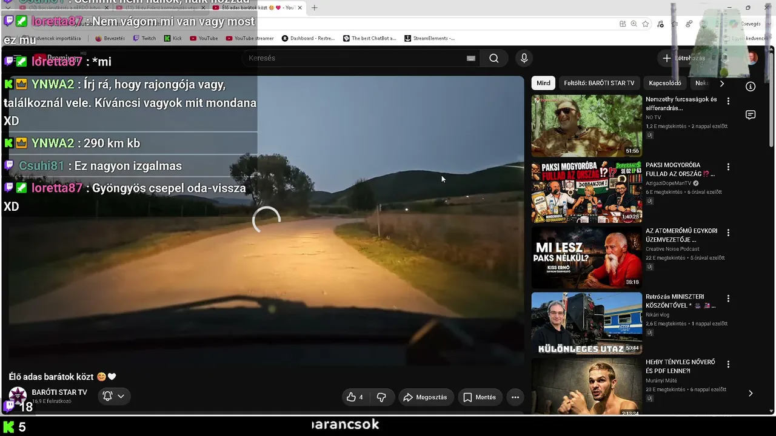Open more actions ellipsis under the video
The image size is (776, 436).
(x=515, y=397)
